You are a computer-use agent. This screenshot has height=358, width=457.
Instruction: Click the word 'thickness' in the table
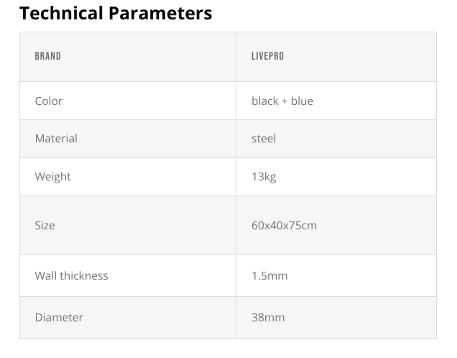[83, 275]
